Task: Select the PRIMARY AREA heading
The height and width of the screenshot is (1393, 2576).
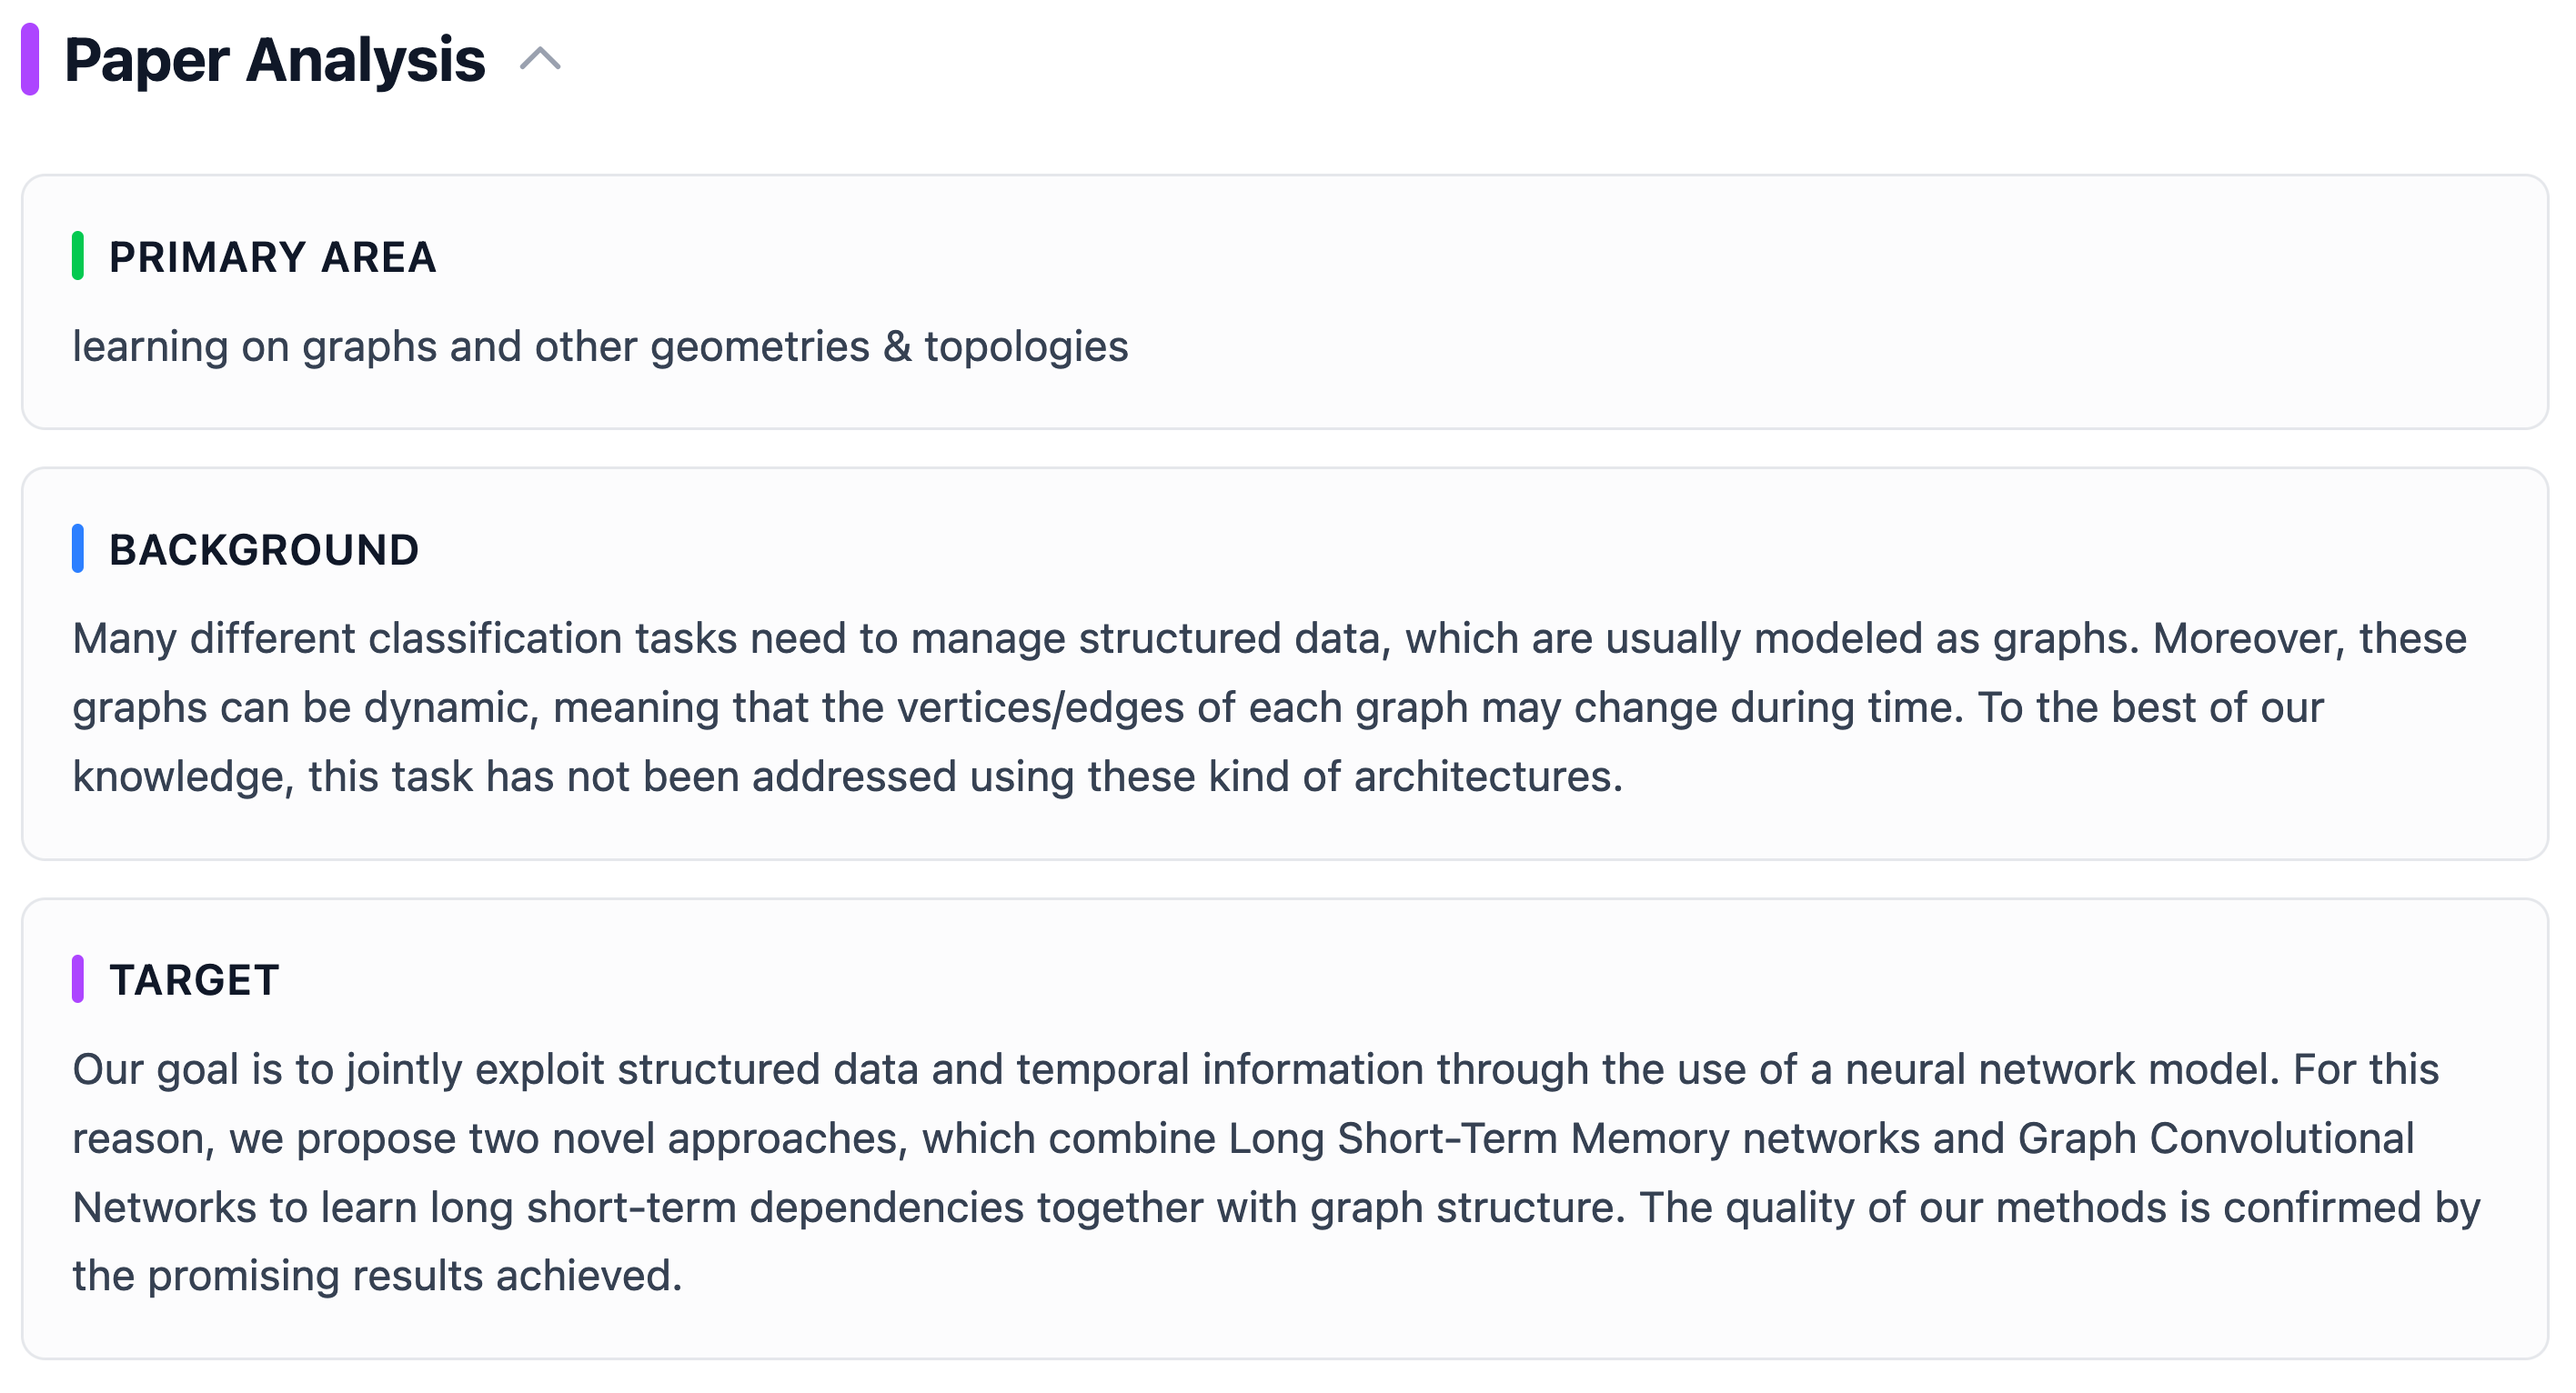Action: click(x=272, y=256)
